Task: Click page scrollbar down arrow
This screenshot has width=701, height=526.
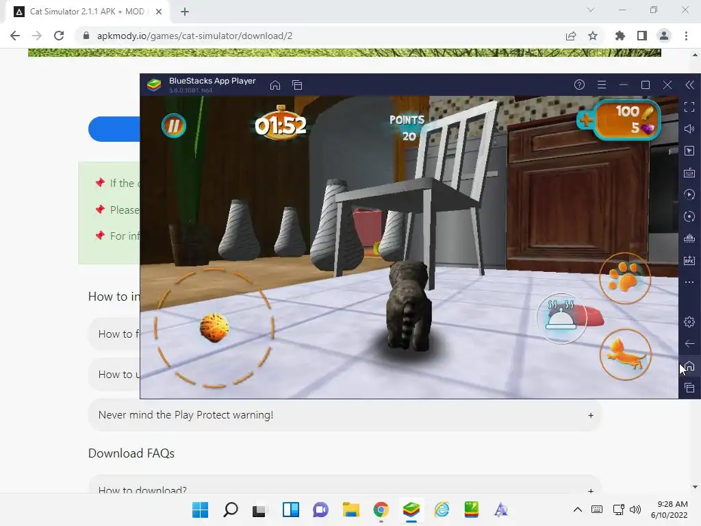Action: point(695,487)
